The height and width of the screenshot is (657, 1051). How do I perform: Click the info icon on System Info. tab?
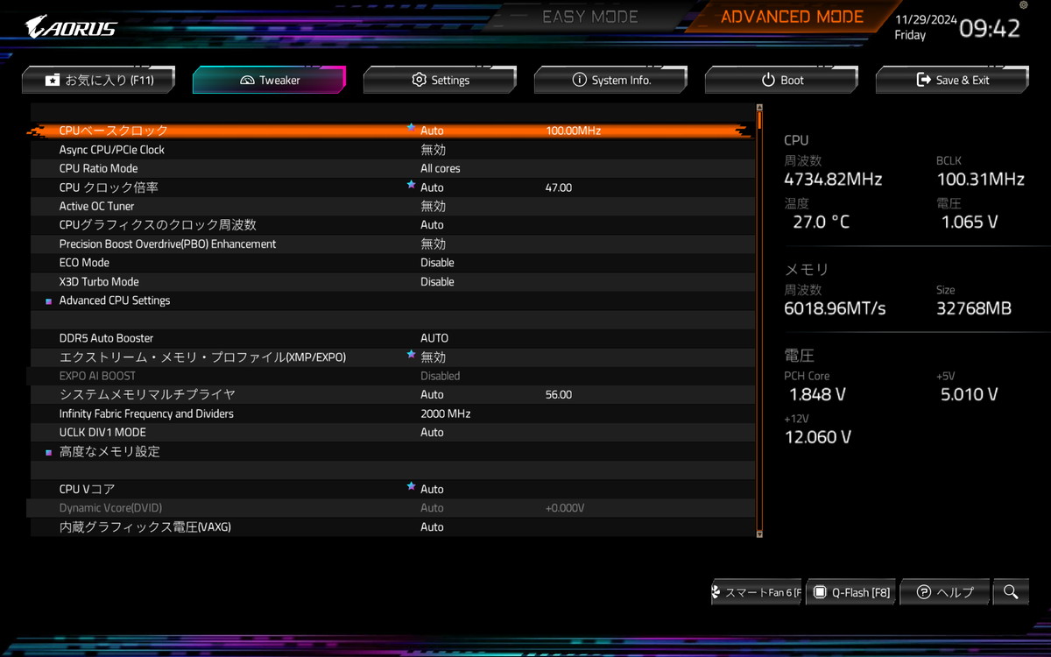(x=579, y=80)
